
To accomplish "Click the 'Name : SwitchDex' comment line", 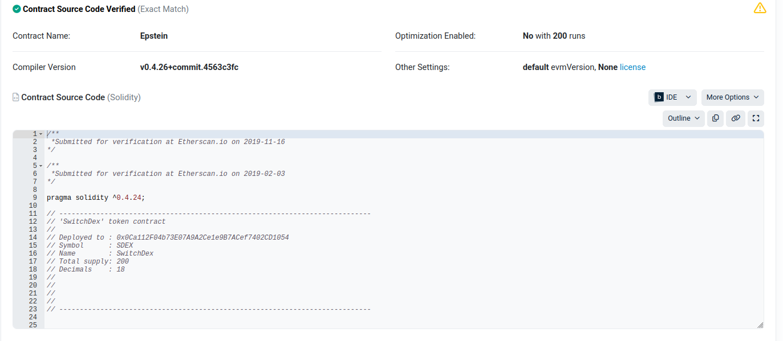I will click(100, 253).
